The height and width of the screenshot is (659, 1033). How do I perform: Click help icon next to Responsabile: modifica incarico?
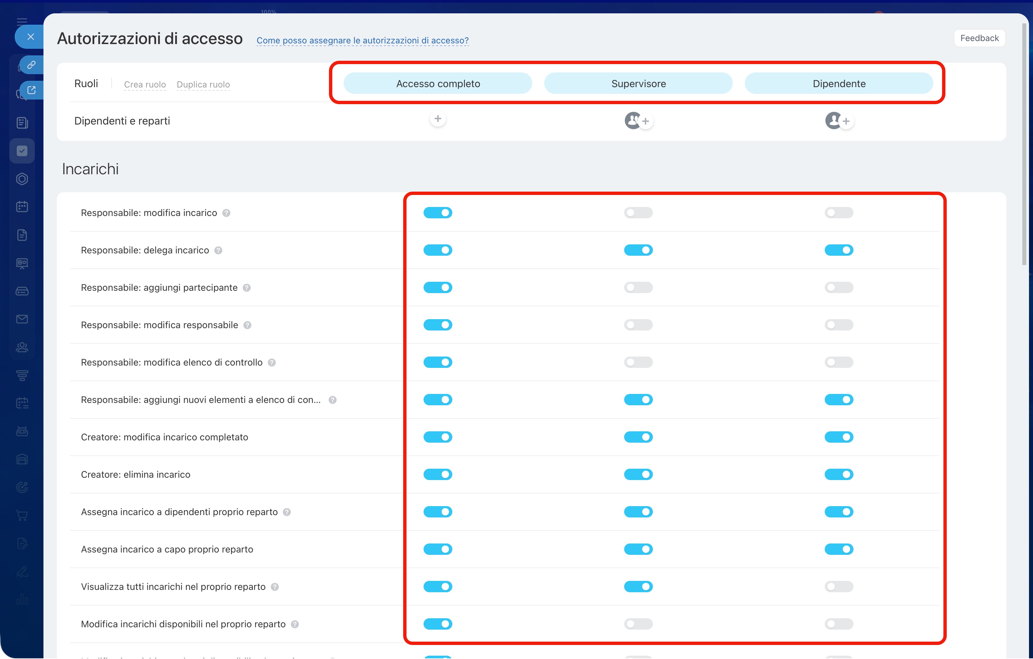pos(227,213)
